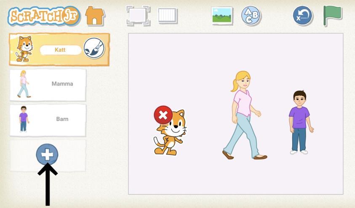Select the Katt character thumbnail
The image size is (355, 208).
[x=24, y=49]
